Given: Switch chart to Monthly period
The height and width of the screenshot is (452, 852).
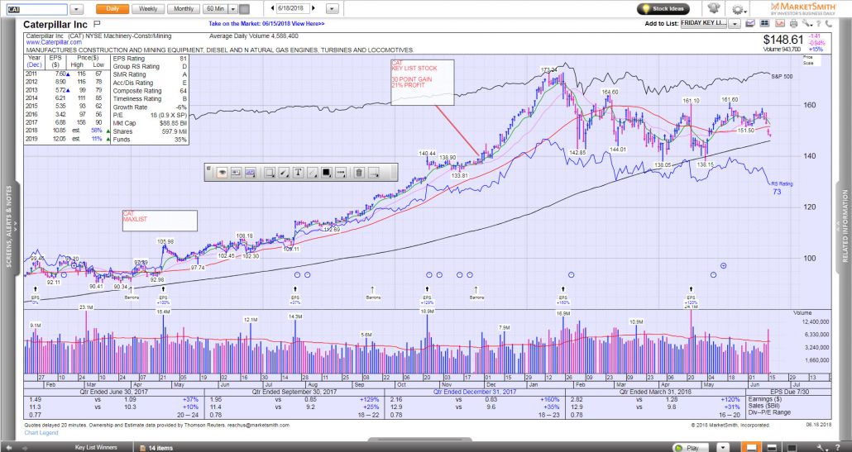Looking at the screenshot, I should [x=183, y=8].
